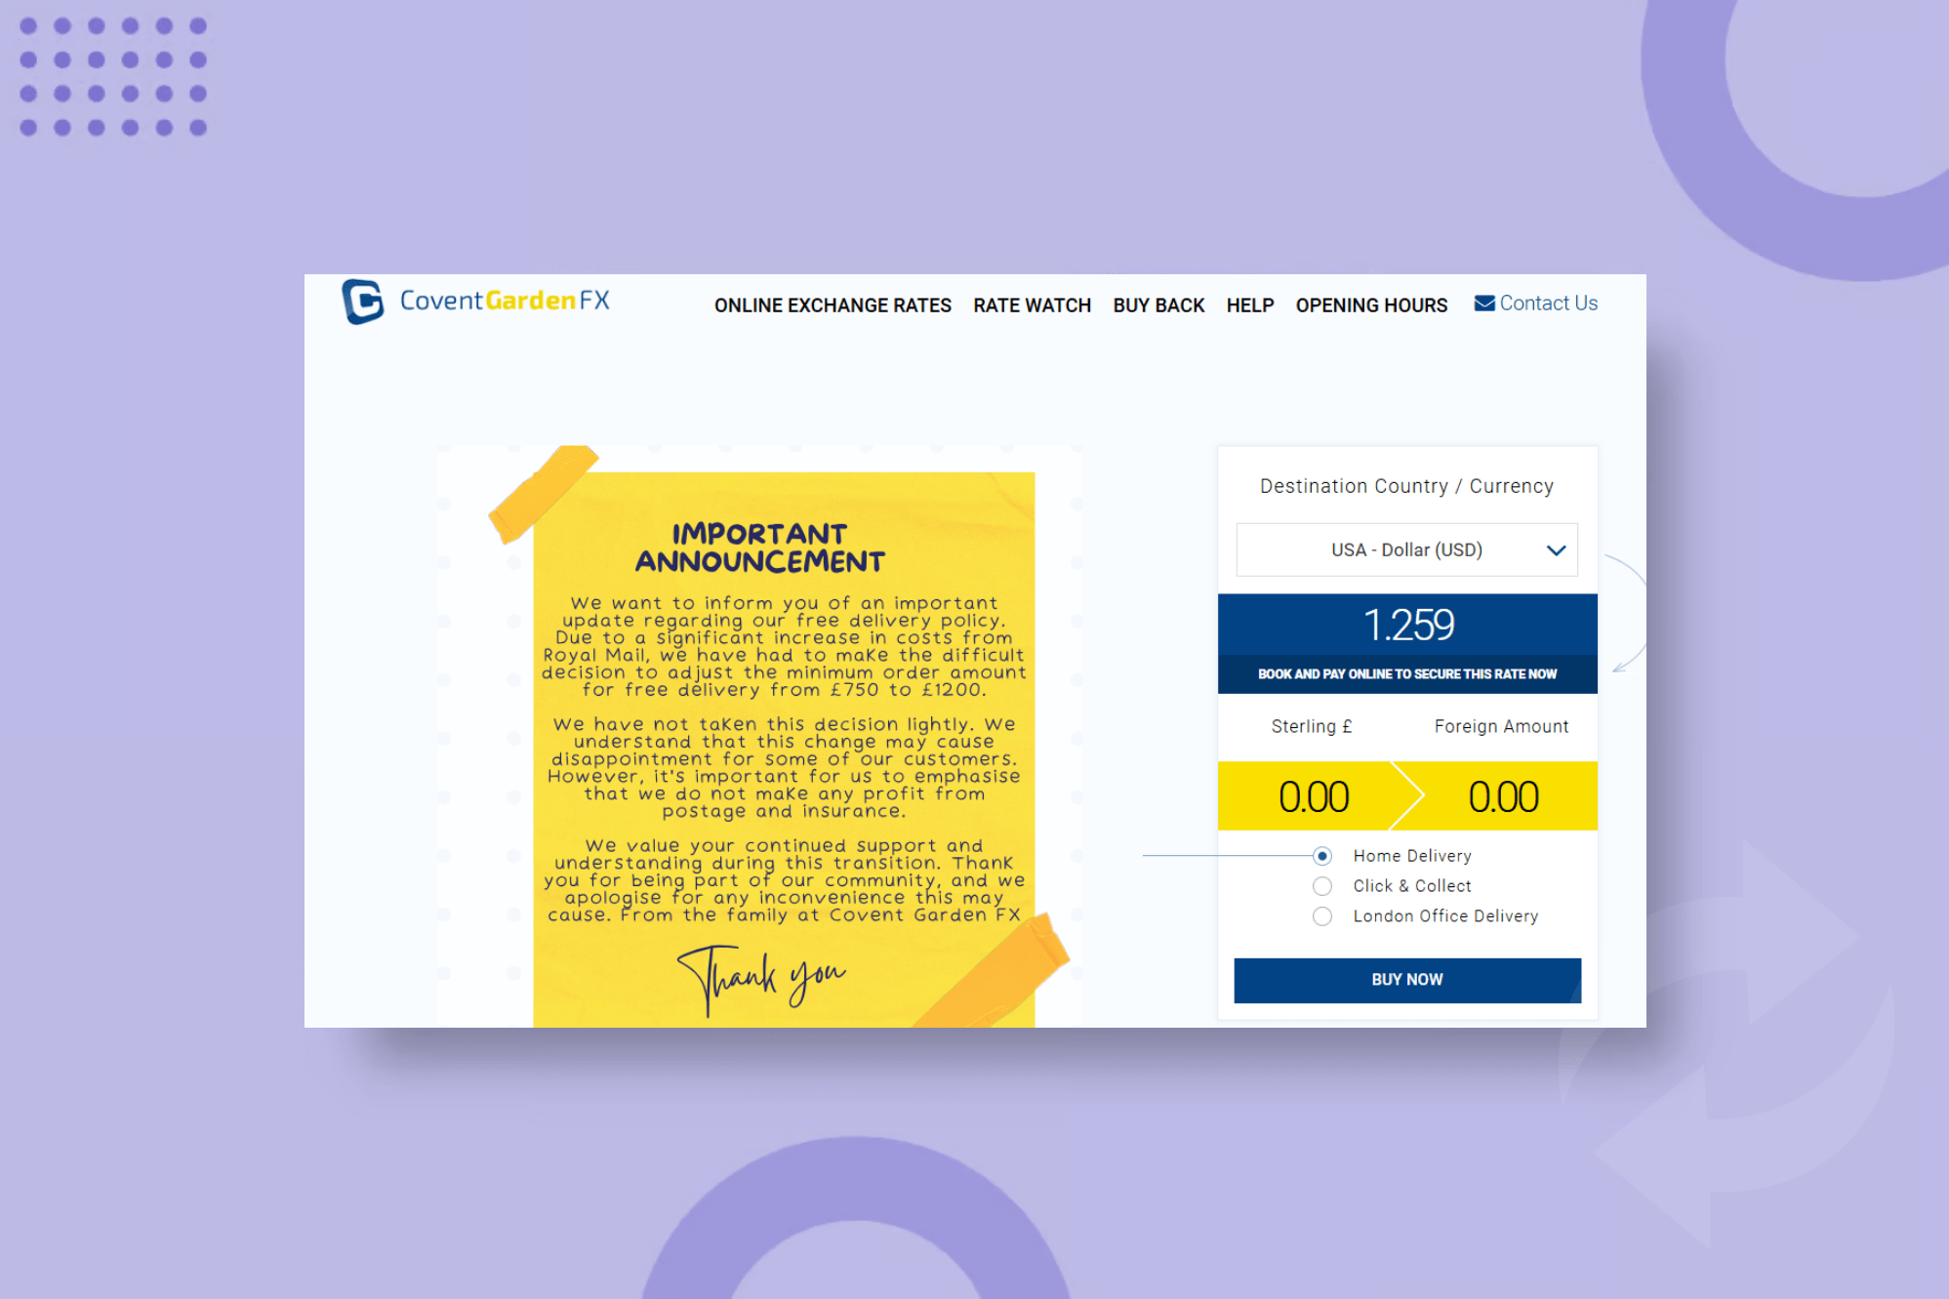Click the Opening Hours navigation icon

pyautogui.click(x=1368, y=303)
